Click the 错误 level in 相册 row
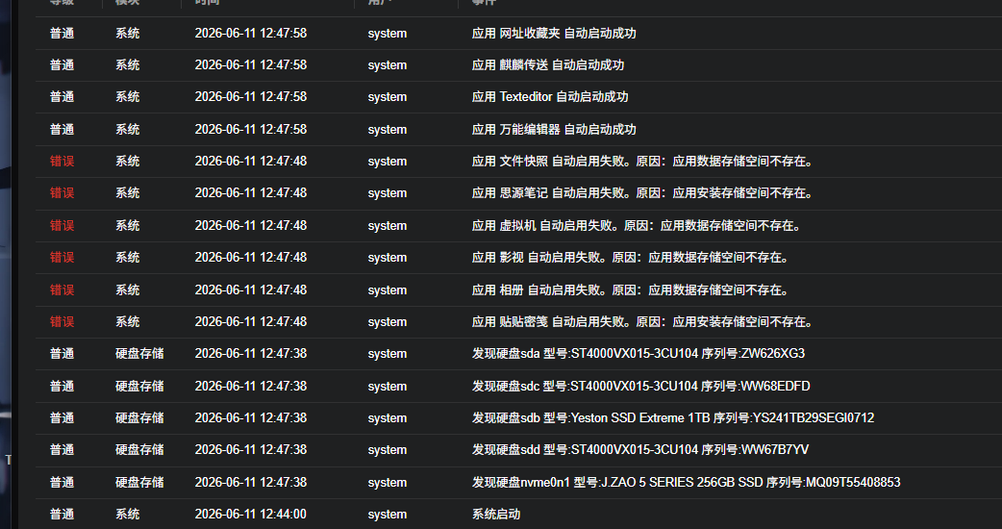Image resolution: width=1002 pixels, height=529 pixels. click(x=62, y=290)
